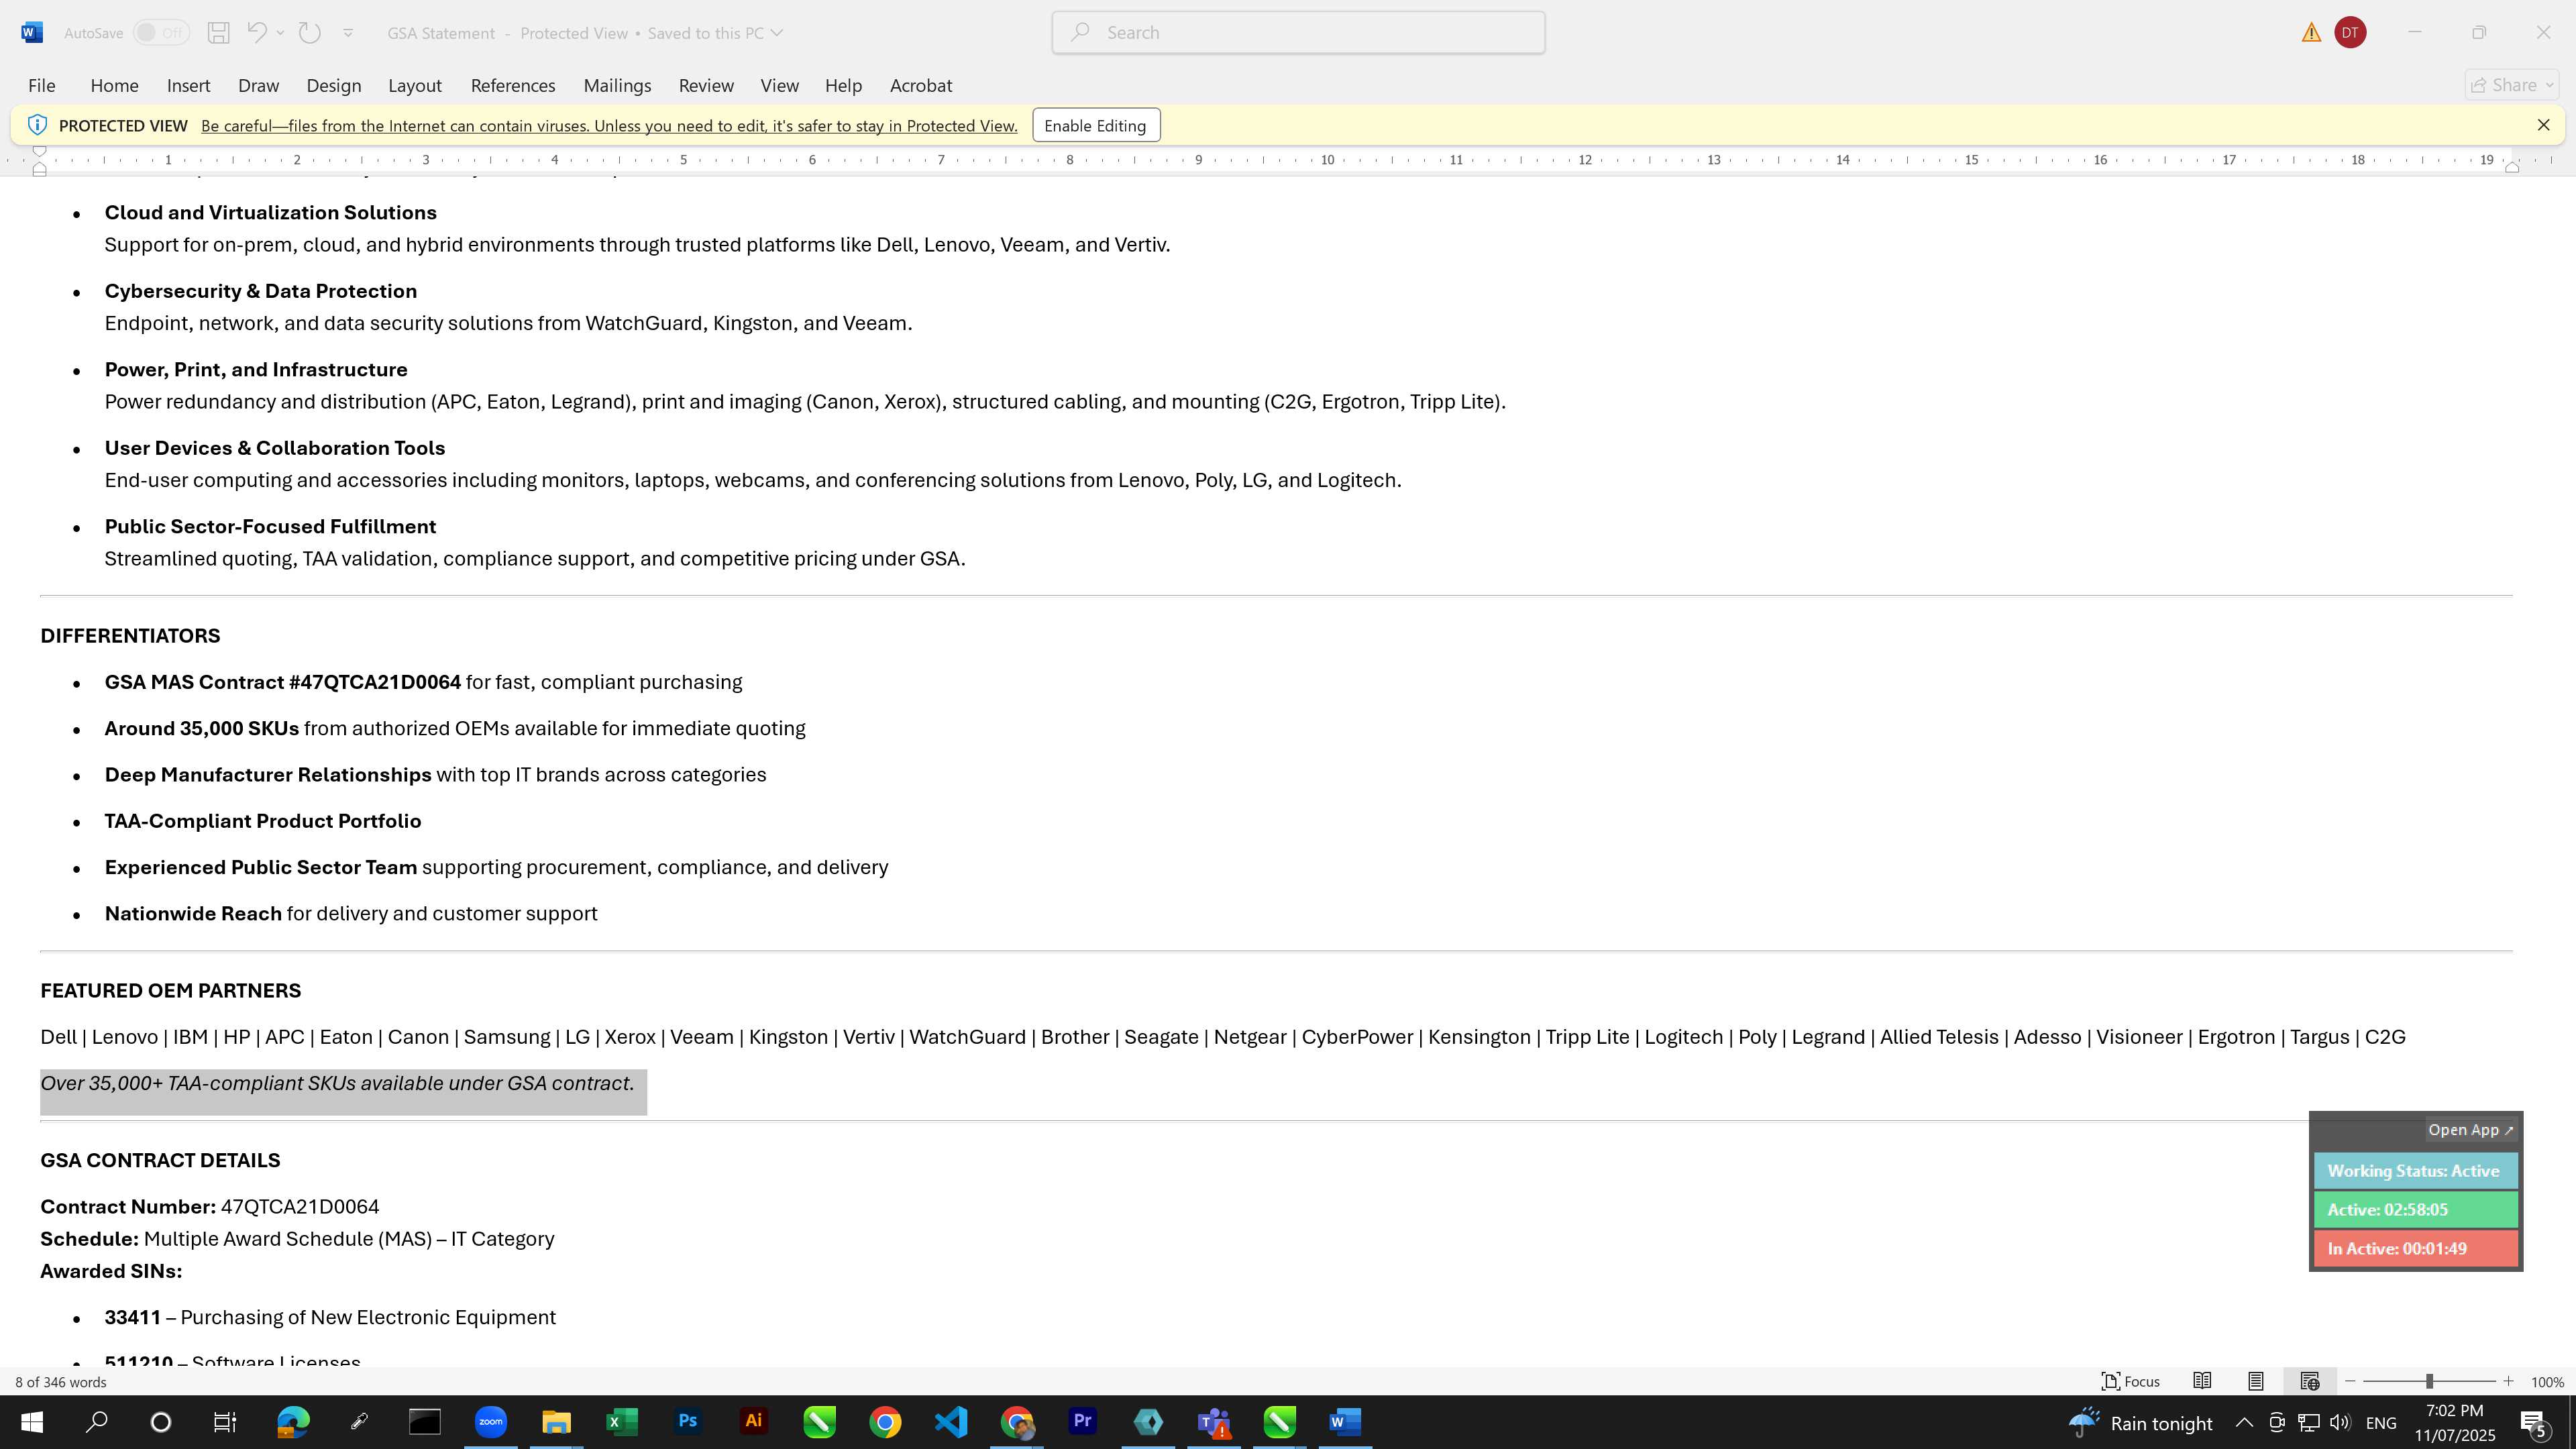The height and width of the screenshot is (1449, 2576).
Task: Open the Review tab
Action: [706, 85]
